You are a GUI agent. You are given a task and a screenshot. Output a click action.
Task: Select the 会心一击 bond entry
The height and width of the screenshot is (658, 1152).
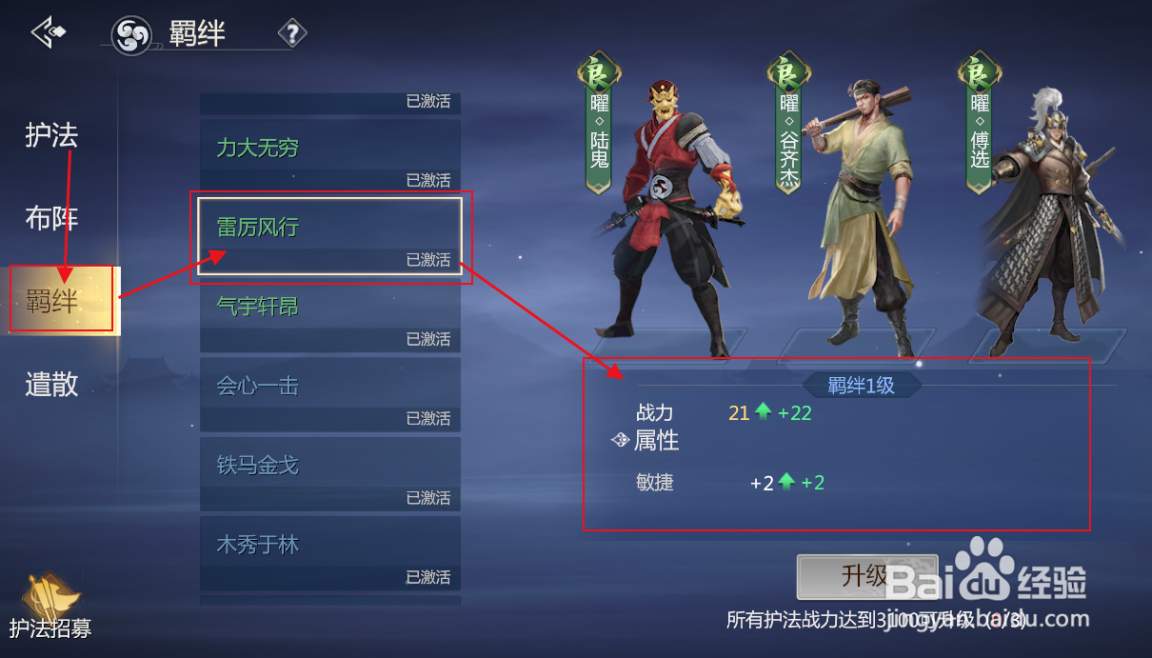click(330, 393)
